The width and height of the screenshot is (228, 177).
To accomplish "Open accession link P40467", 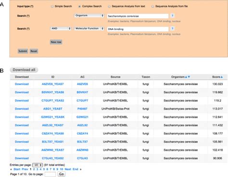I will point(82,109).
